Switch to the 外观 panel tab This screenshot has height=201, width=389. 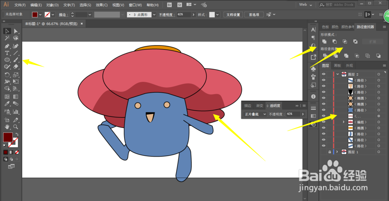[x=349, y=66]
